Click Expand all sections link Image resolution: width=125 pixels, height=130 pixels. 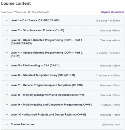(x=113, y=12)
